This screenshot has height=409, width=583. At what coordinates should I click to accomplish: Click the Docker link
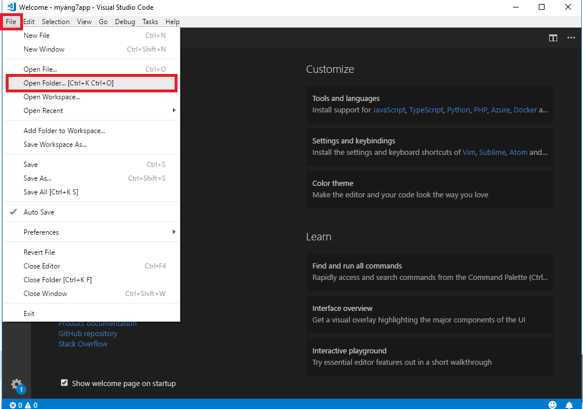(x=526, y=110)
